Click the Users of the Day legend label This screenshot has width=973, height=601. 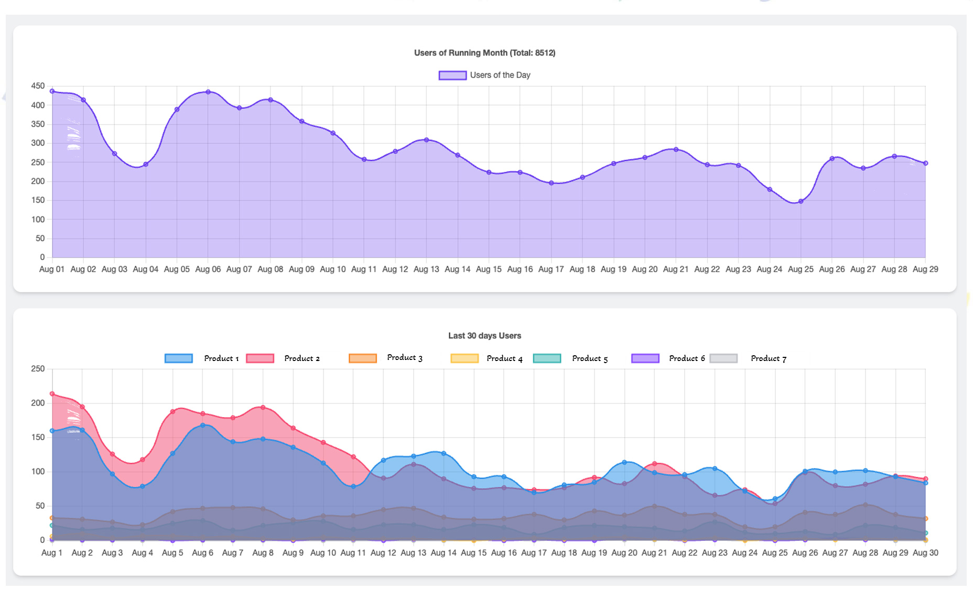tap(500, 75)
